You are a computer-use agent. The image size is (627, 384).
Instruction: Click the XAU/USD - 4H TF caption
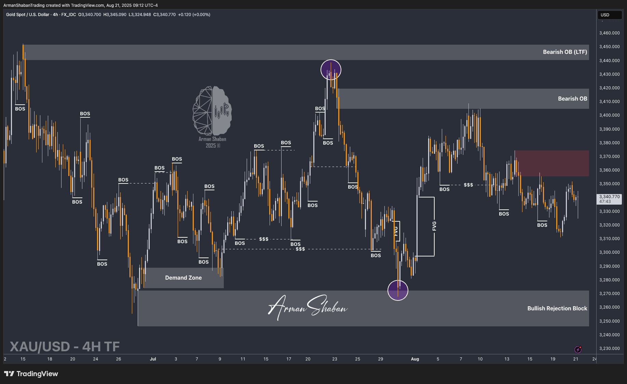[65, 346]
